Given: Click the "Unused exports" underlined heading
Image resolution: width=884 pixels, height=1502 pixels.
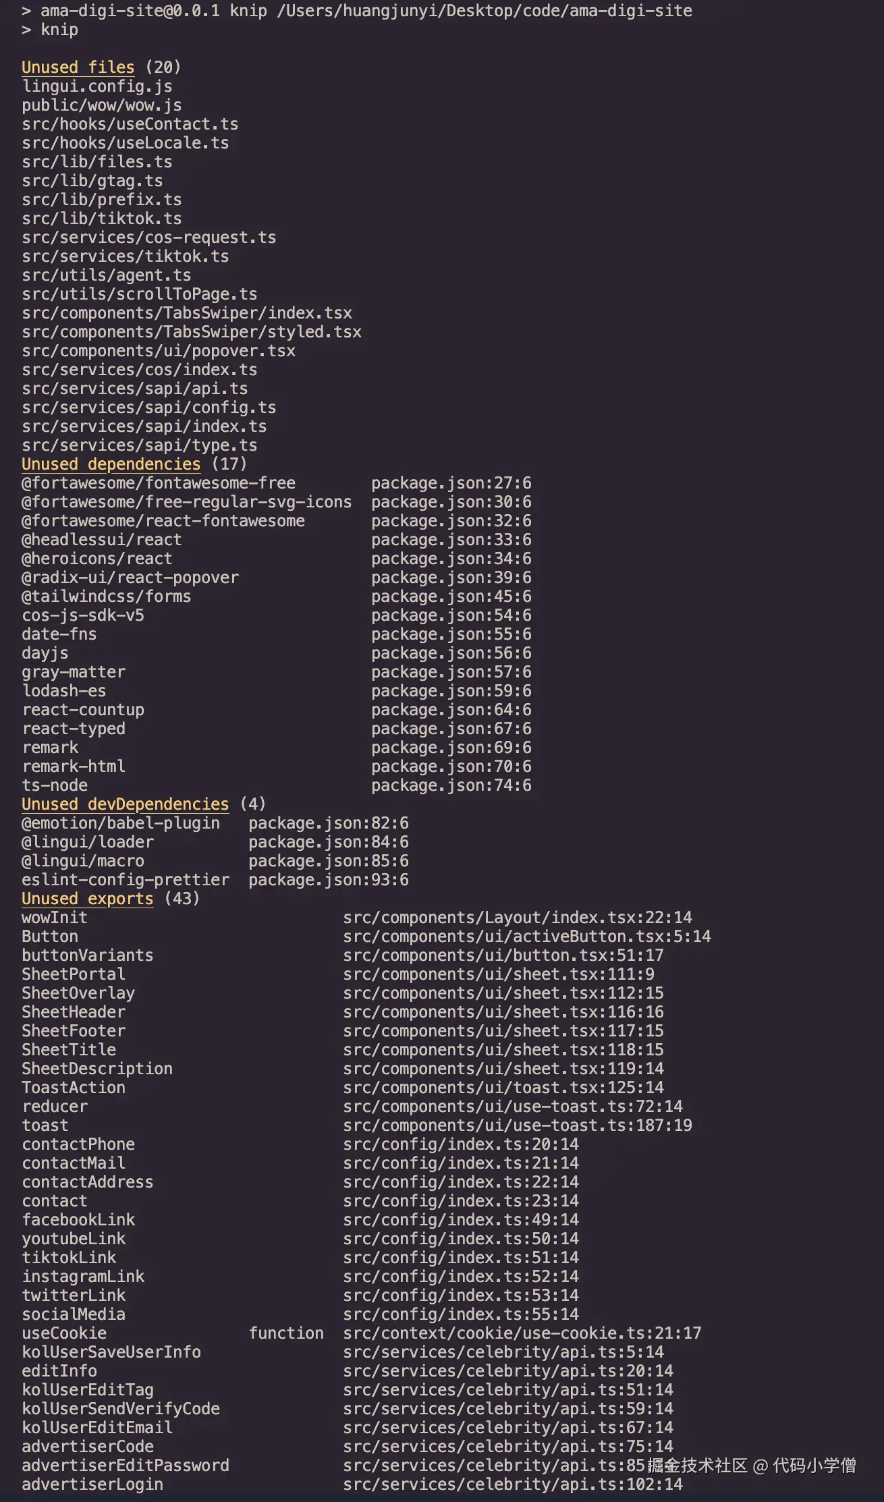Looking at the screenshot, I should click(87, 899).
